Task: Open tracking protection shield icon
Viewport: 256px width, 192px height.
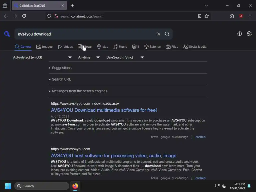Action: pos(49,16)
